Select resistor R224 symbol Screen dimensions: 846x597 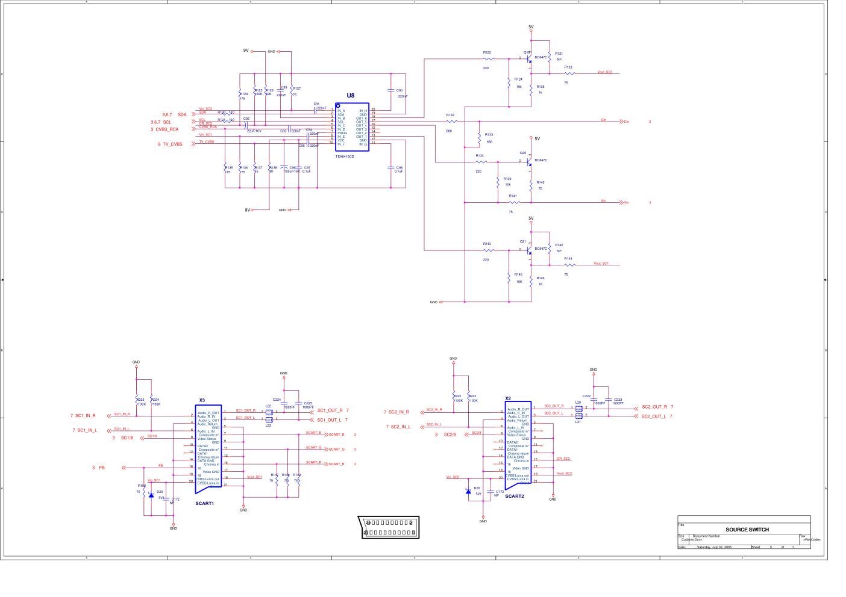(151, 400)
